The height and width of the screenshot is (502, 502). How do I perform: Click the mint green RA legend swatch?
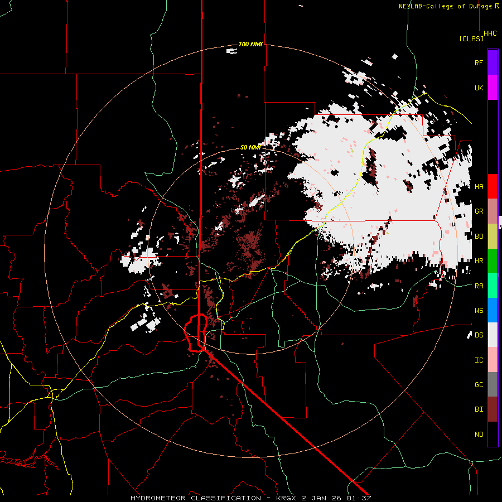493,285
